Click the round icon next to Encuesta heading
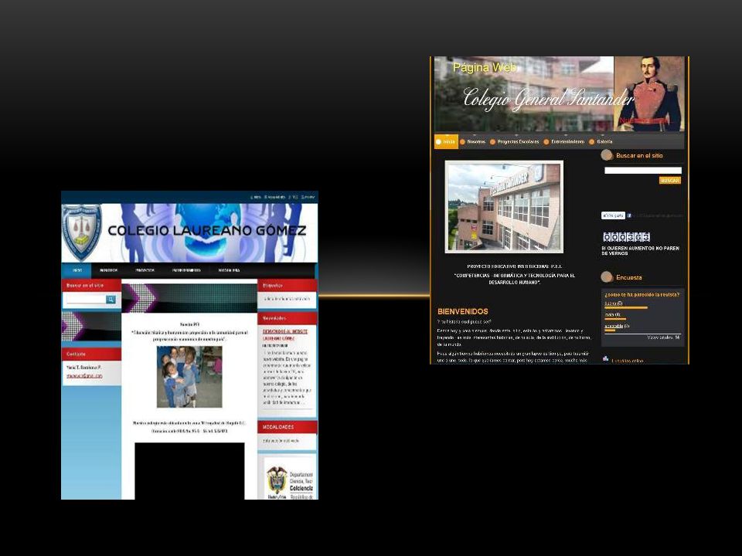The image size is (742, 556). click(x=607, y=277)
